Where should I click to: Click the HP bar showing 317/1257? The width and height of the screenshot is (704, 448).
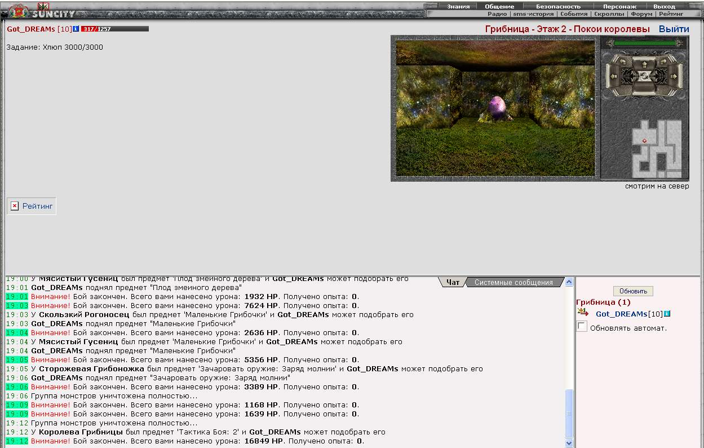coord(115,29)
